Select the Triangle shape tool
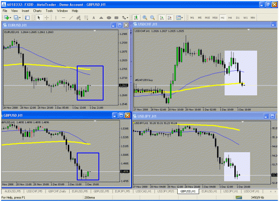The height and width of the screenshot is (201, 279). tap(101, 17)
